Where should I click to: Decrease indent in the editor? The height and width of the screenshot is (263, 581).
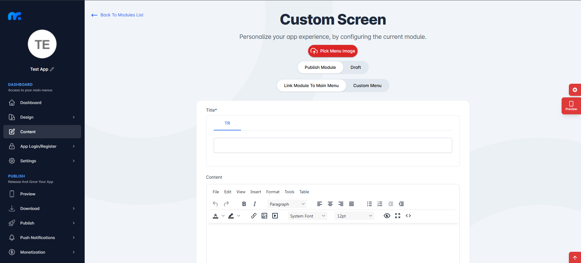pyautogui.click(x=391, y=204)
